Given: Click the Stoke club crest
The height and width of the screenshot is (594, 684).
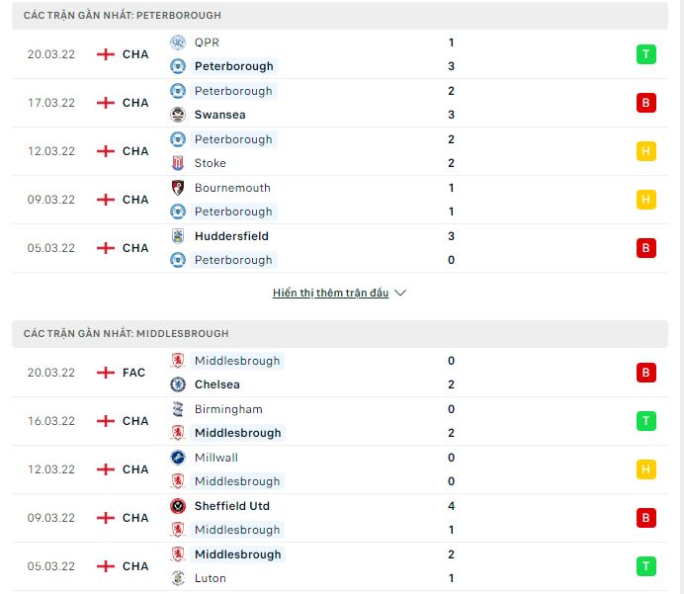Looking at the screenshot, I should tap(178, 163).
